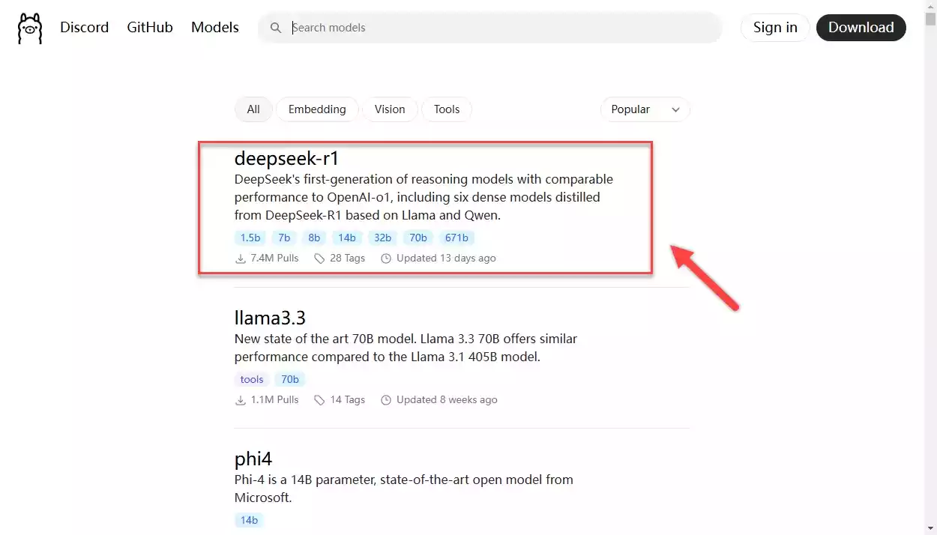Open the GitHub link
This screenshot has height=535, width=937.
(150, 28)
